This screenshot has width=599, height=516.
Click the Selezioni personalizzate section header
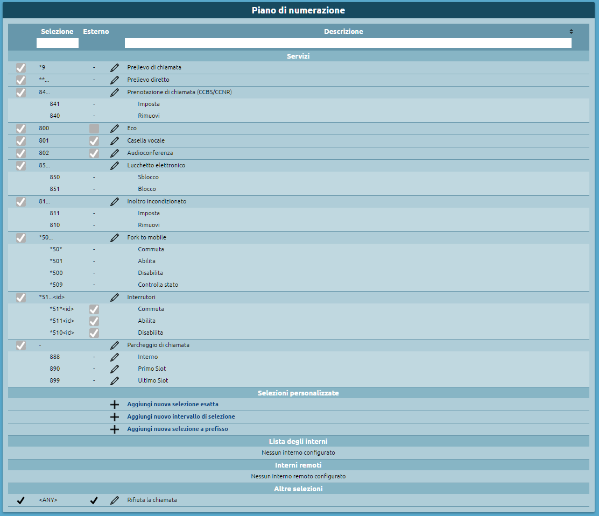click(298, 393)
